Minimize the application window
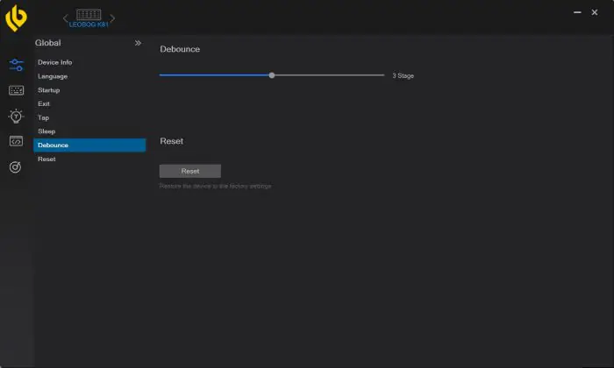This screenshot has width=614, height=368. pyautogui.click(x=577, y=12)
